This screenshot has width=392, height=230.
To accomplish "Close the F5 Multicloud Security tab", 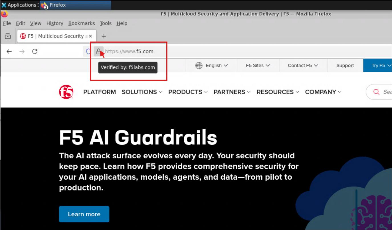I will pyautogui.click(x=90, y=36).
